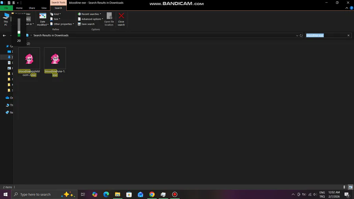Select This PC in navigation pane

(9, 105)
